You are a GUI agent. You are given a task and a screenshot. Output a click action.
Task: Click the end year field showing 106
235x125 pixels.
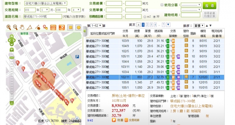(61, 10)
